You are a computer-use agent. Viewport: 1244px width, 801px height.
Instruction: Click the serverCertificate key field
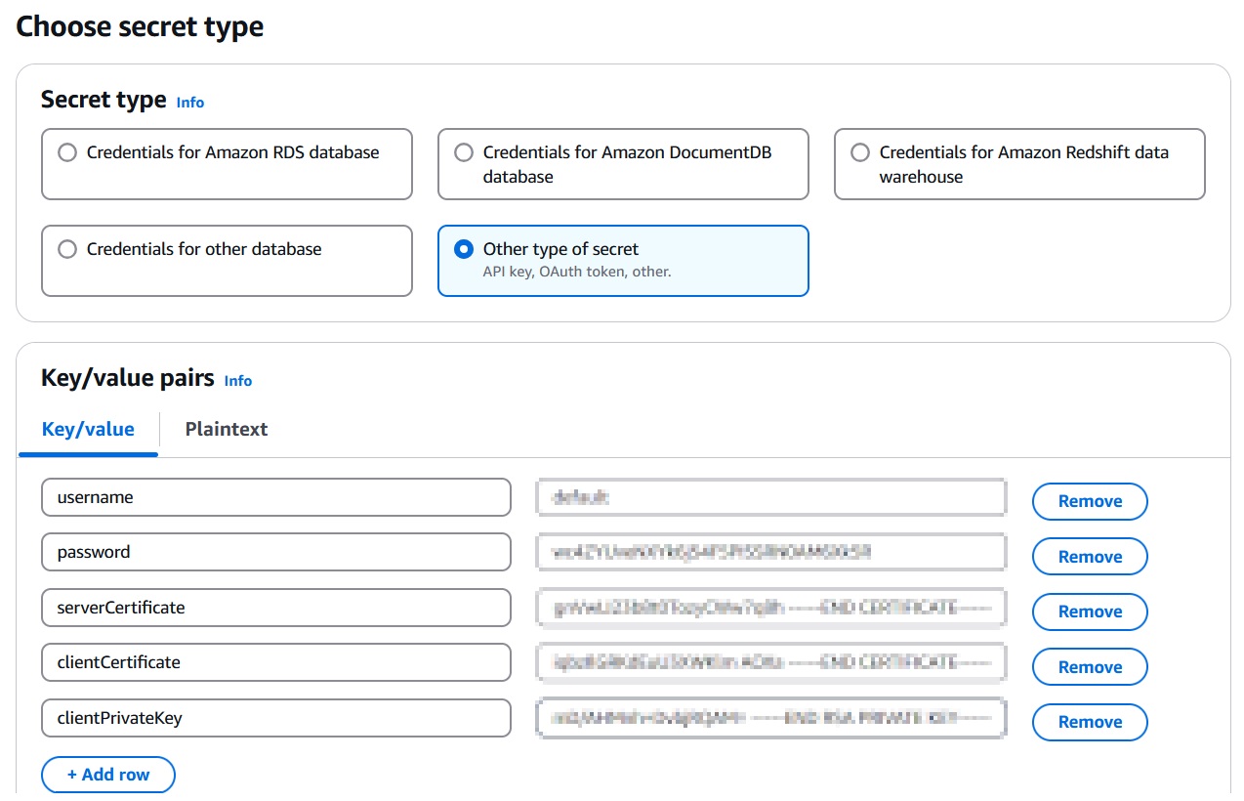pos(275,608)
